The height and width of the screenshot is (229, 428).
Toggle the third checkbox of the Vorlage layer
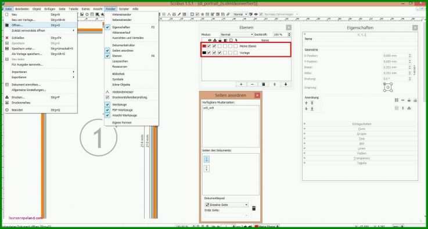[220, 52]
